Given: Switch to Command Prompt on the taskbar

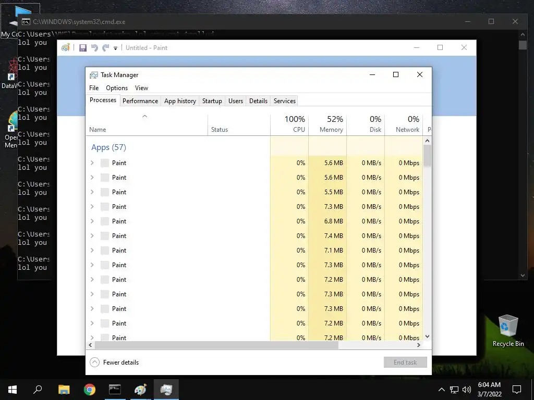Looking at the screenshot, I should click(115, 389).
